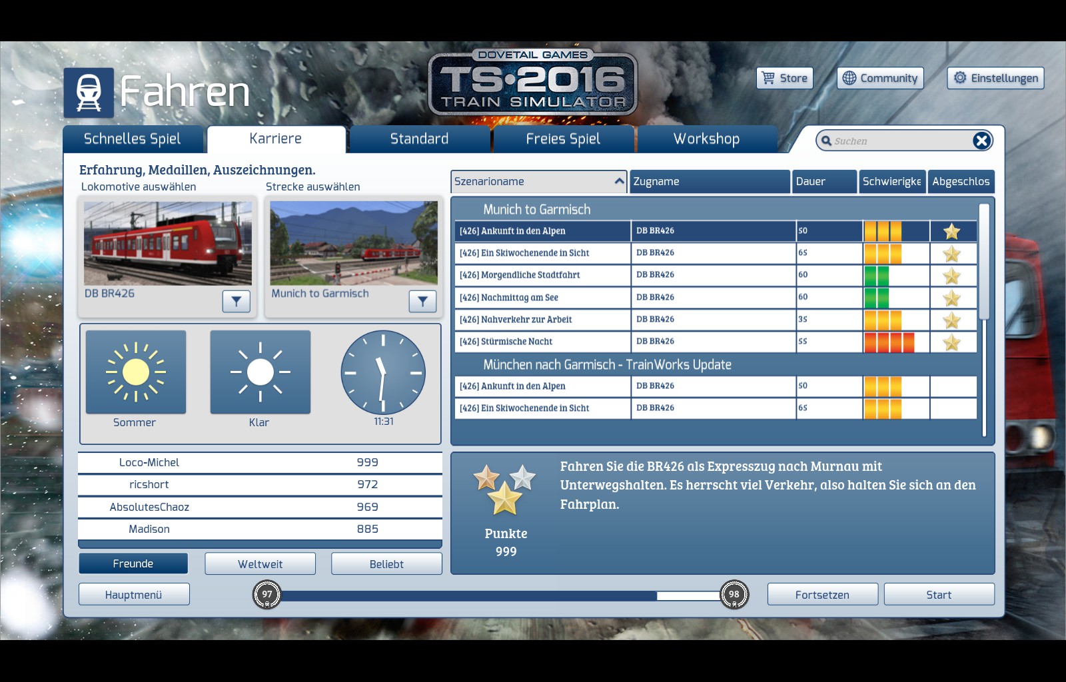
Task: Select München nach Garmisch - TrainWorks Update header
Action: [x=607, y=364]
